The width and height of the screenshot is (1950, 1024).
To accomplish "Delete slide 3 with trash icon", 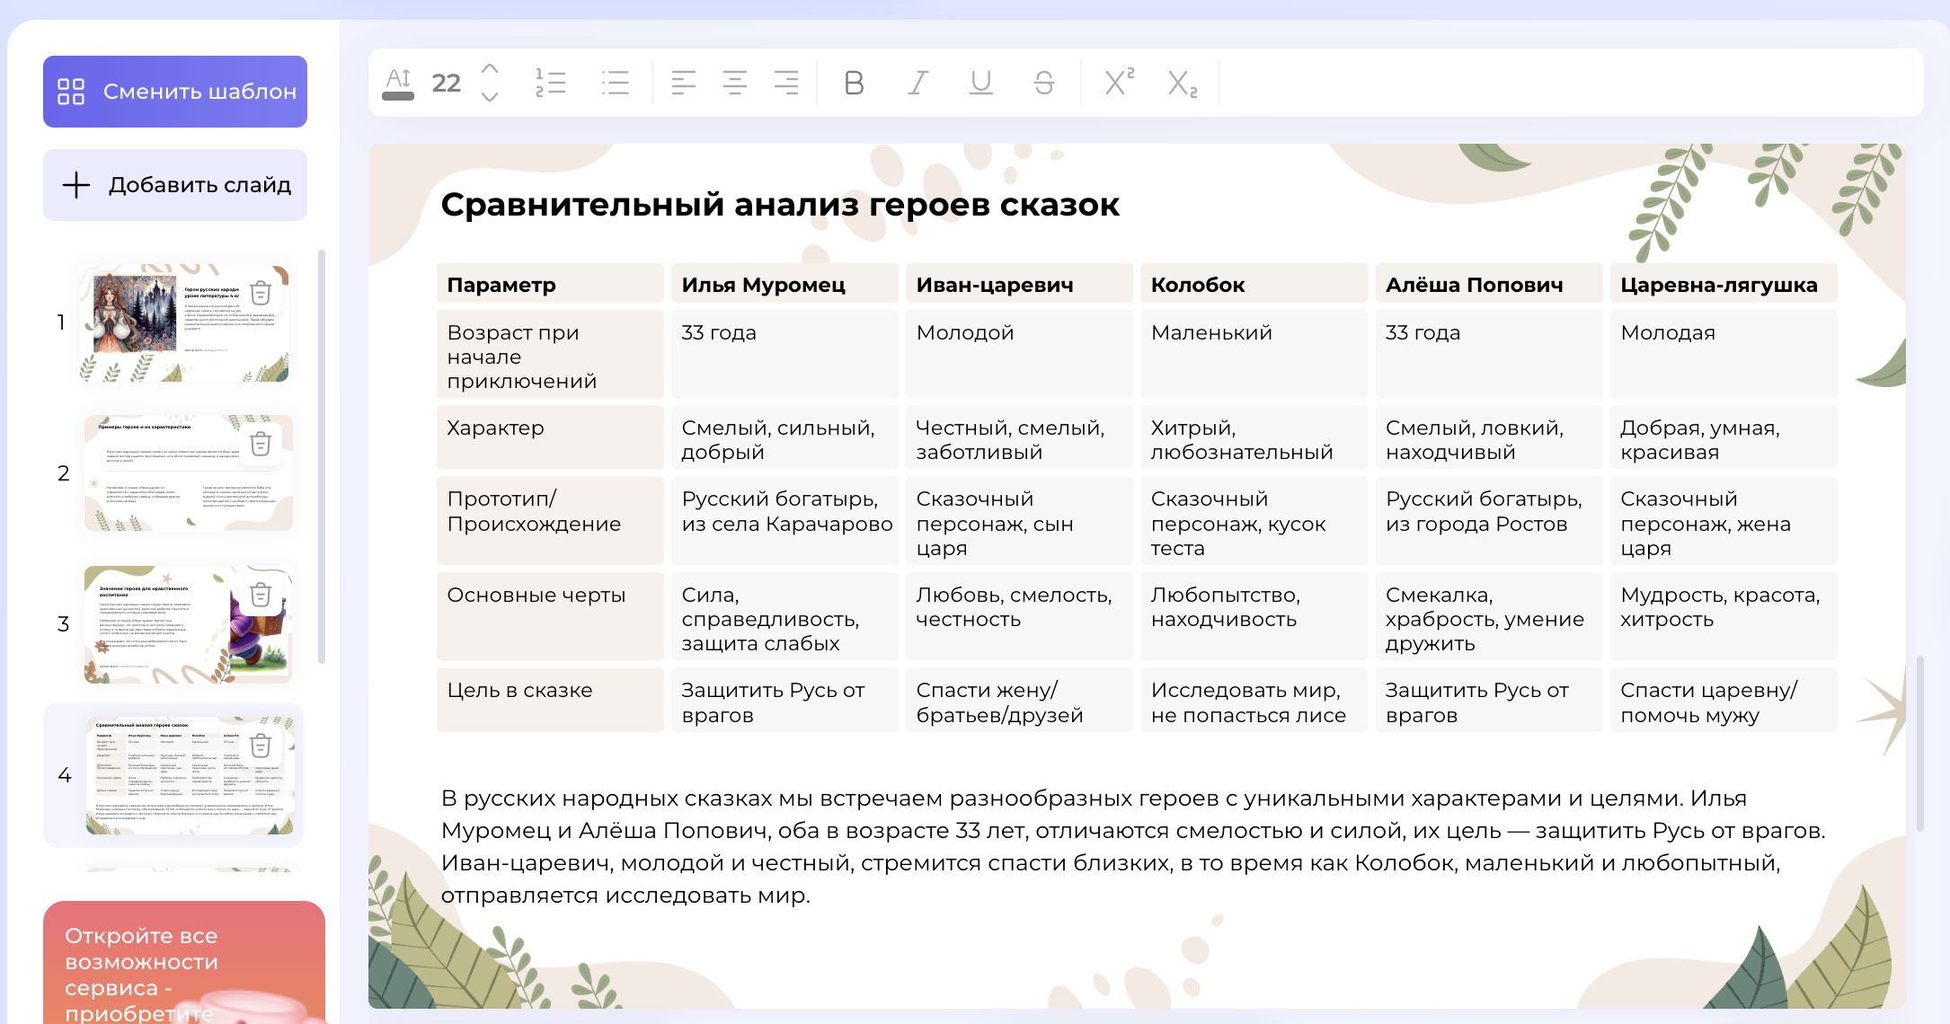I will (261, 595).
